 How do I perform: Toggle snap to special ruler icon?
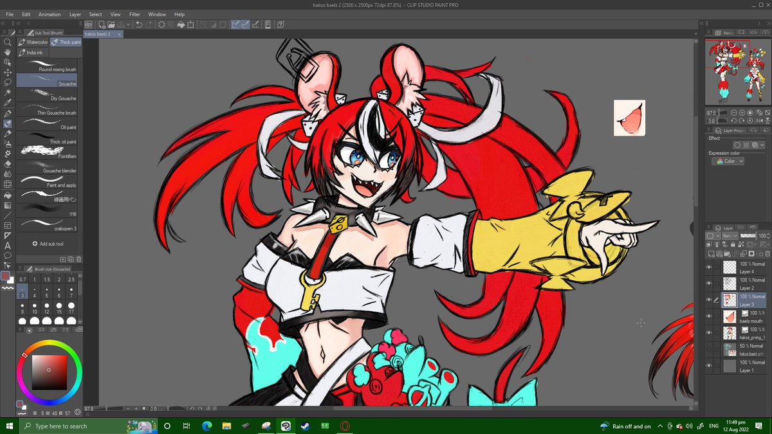[x=245, y=24]
